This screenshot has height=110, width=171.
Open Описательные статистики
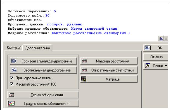(x=109, y=70)
